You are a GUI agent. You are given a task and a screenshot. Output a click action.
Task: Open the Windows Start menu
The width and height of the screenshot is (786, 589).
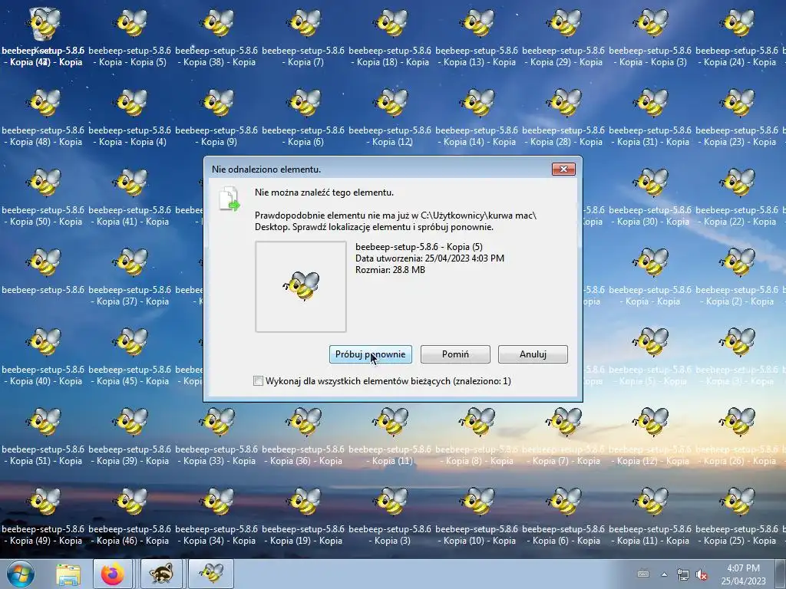[x=20, y=574]
